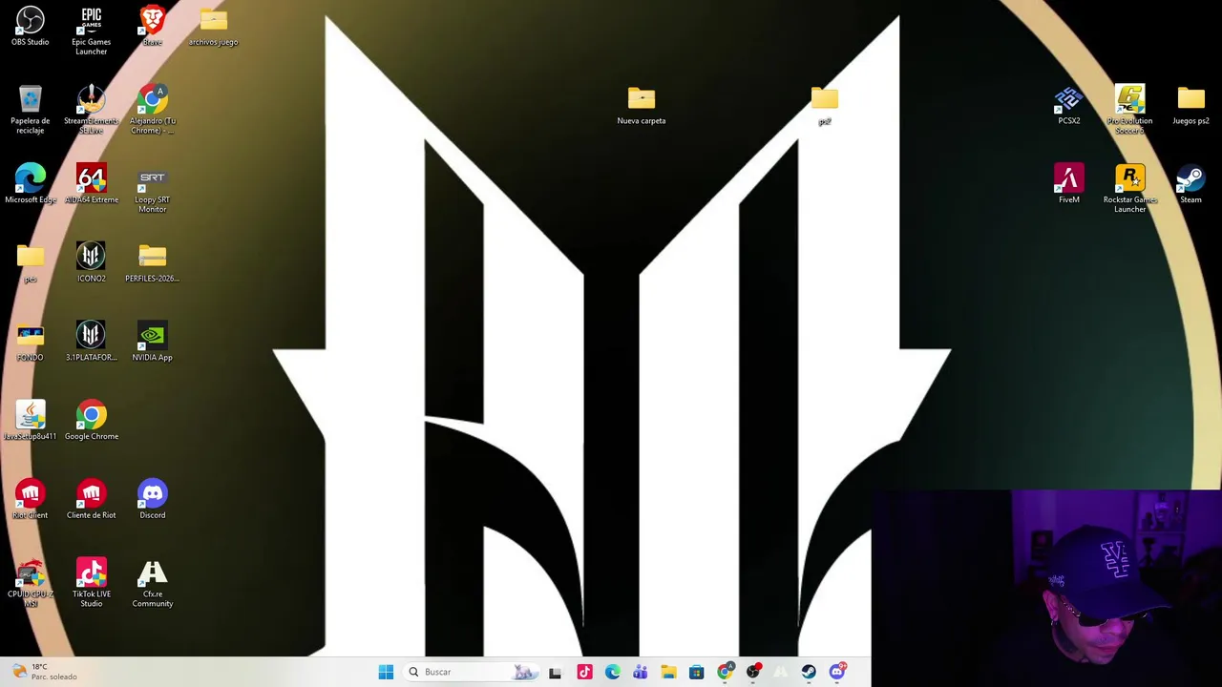Select the ps2 folder on the desktop
This screenshot has width=1222, height=687.
[x=824, y=106]
